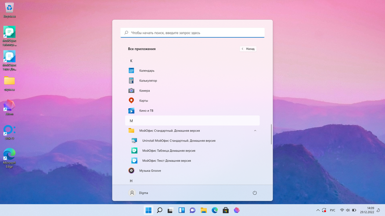
Task: Open Microsoft Store from the taskbar
Action: tap(226, 210)
